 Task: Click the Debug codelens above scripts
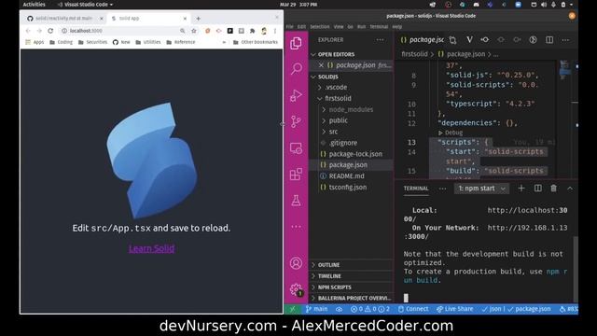pos(453,133)
